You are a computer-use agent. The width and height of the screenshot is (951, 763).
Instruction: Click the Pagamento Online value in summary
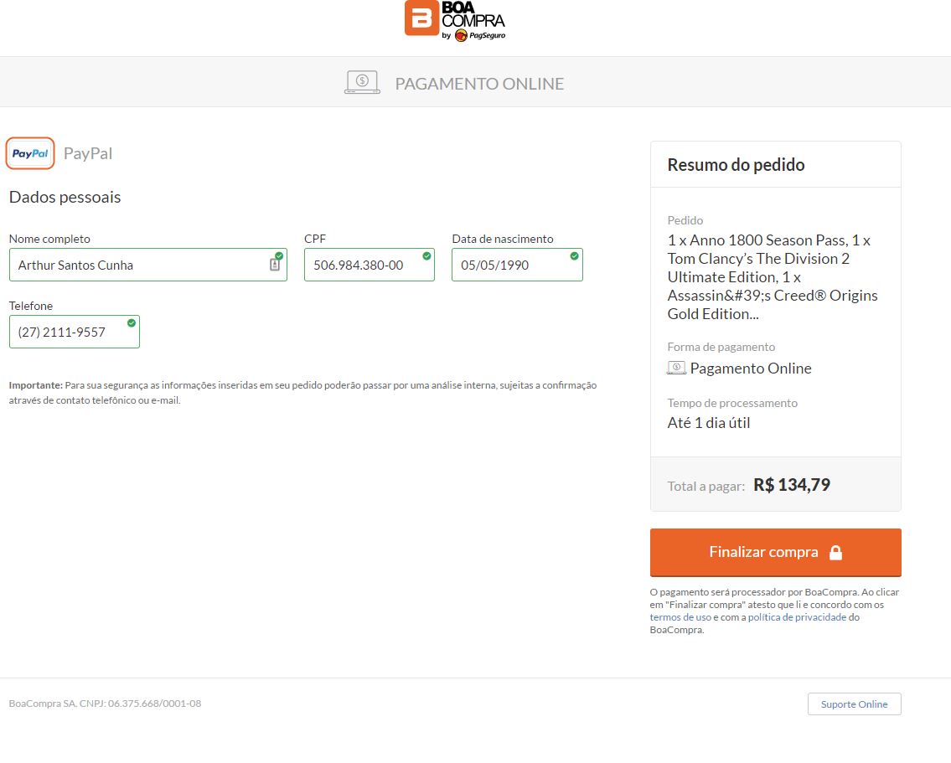750,369
